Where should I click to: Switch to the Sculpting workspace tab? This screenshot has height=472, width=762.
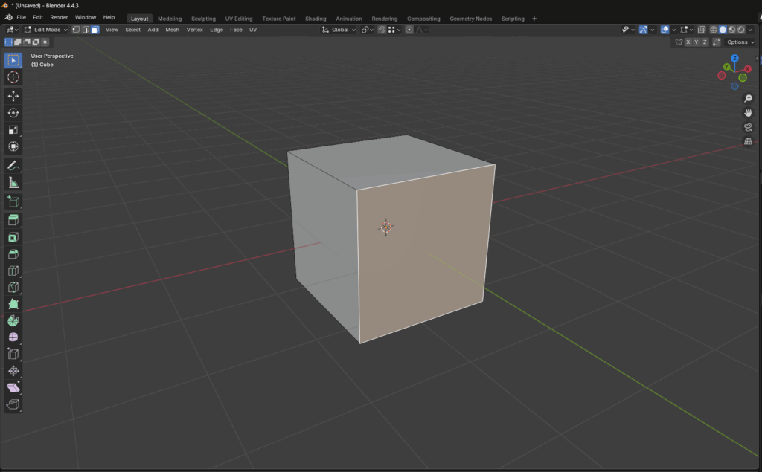pyautogui.click(x=203, y=19)
